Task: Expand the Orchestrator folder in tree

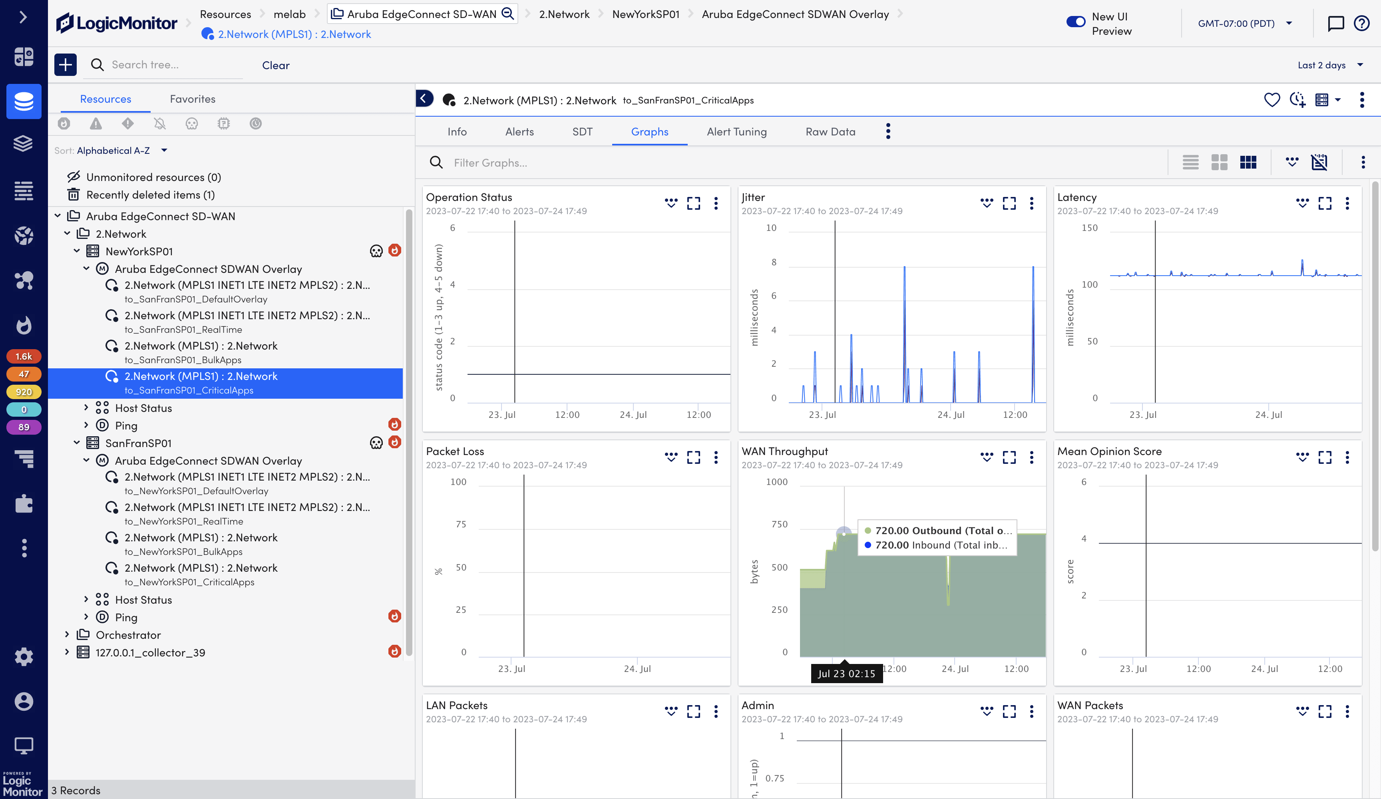Action: coord(67,634)
